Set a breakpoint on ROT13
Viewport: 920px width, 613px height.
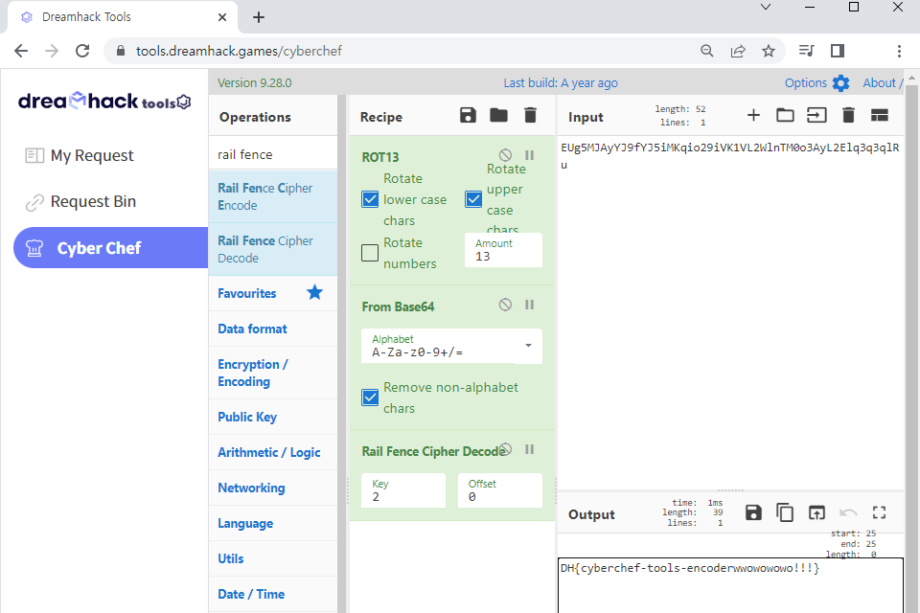[x=529, y=155]
